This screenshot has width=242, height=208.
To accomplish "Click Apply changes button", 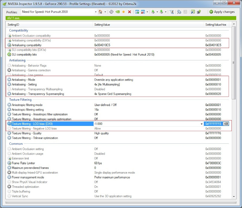I will [x=222, y=12].
